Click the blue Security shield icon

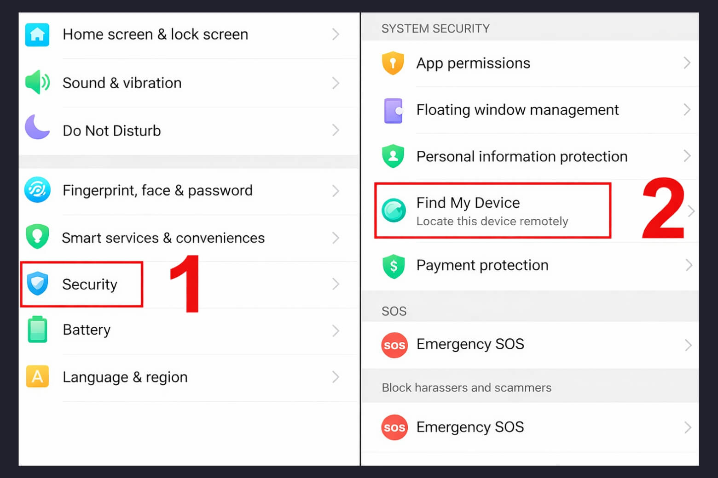37,284
